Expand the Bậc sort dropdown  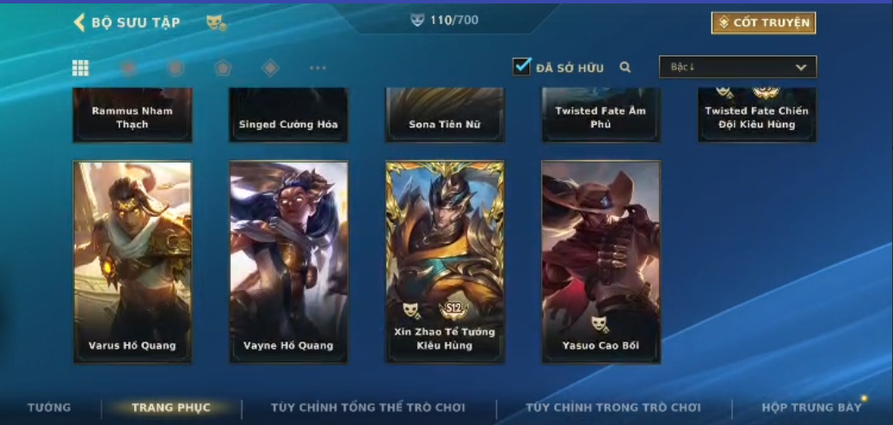pos(737,66)
